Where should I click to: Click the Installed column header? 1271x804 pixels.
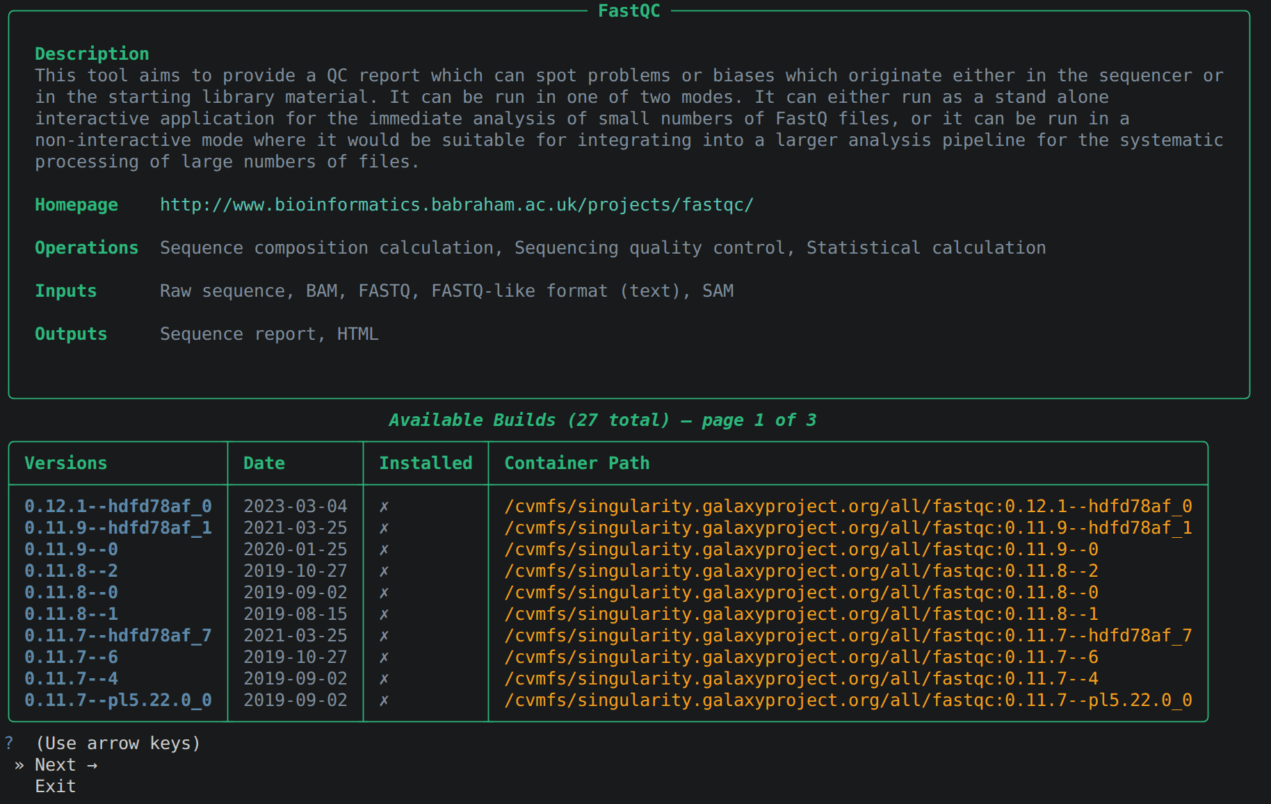[x=426, y=463]
